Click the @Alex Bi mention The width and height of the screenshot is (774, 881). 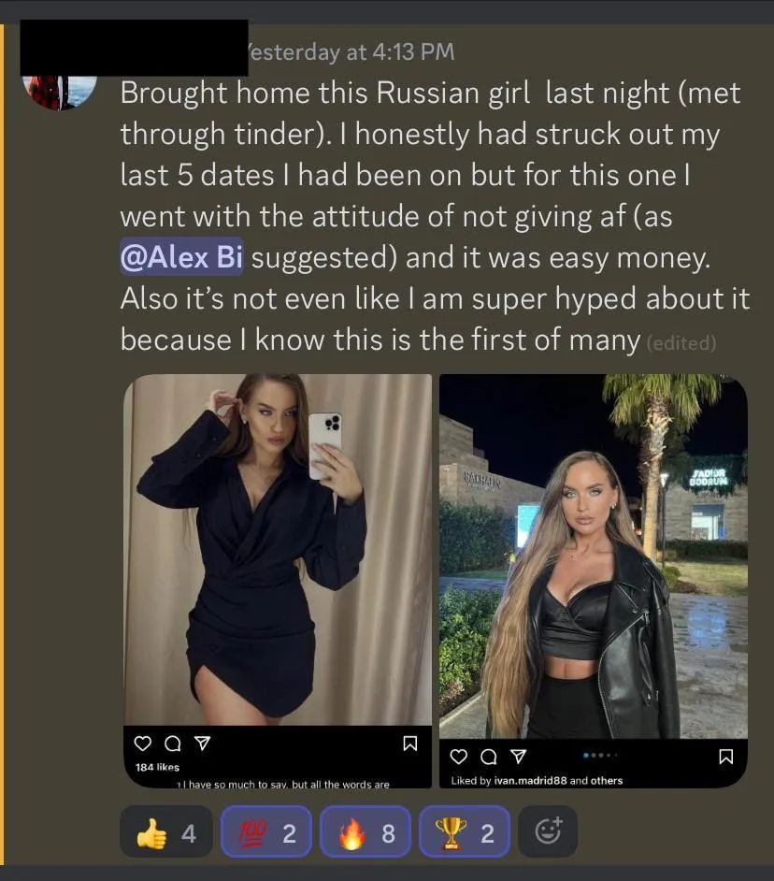click(x=181, y=257)
